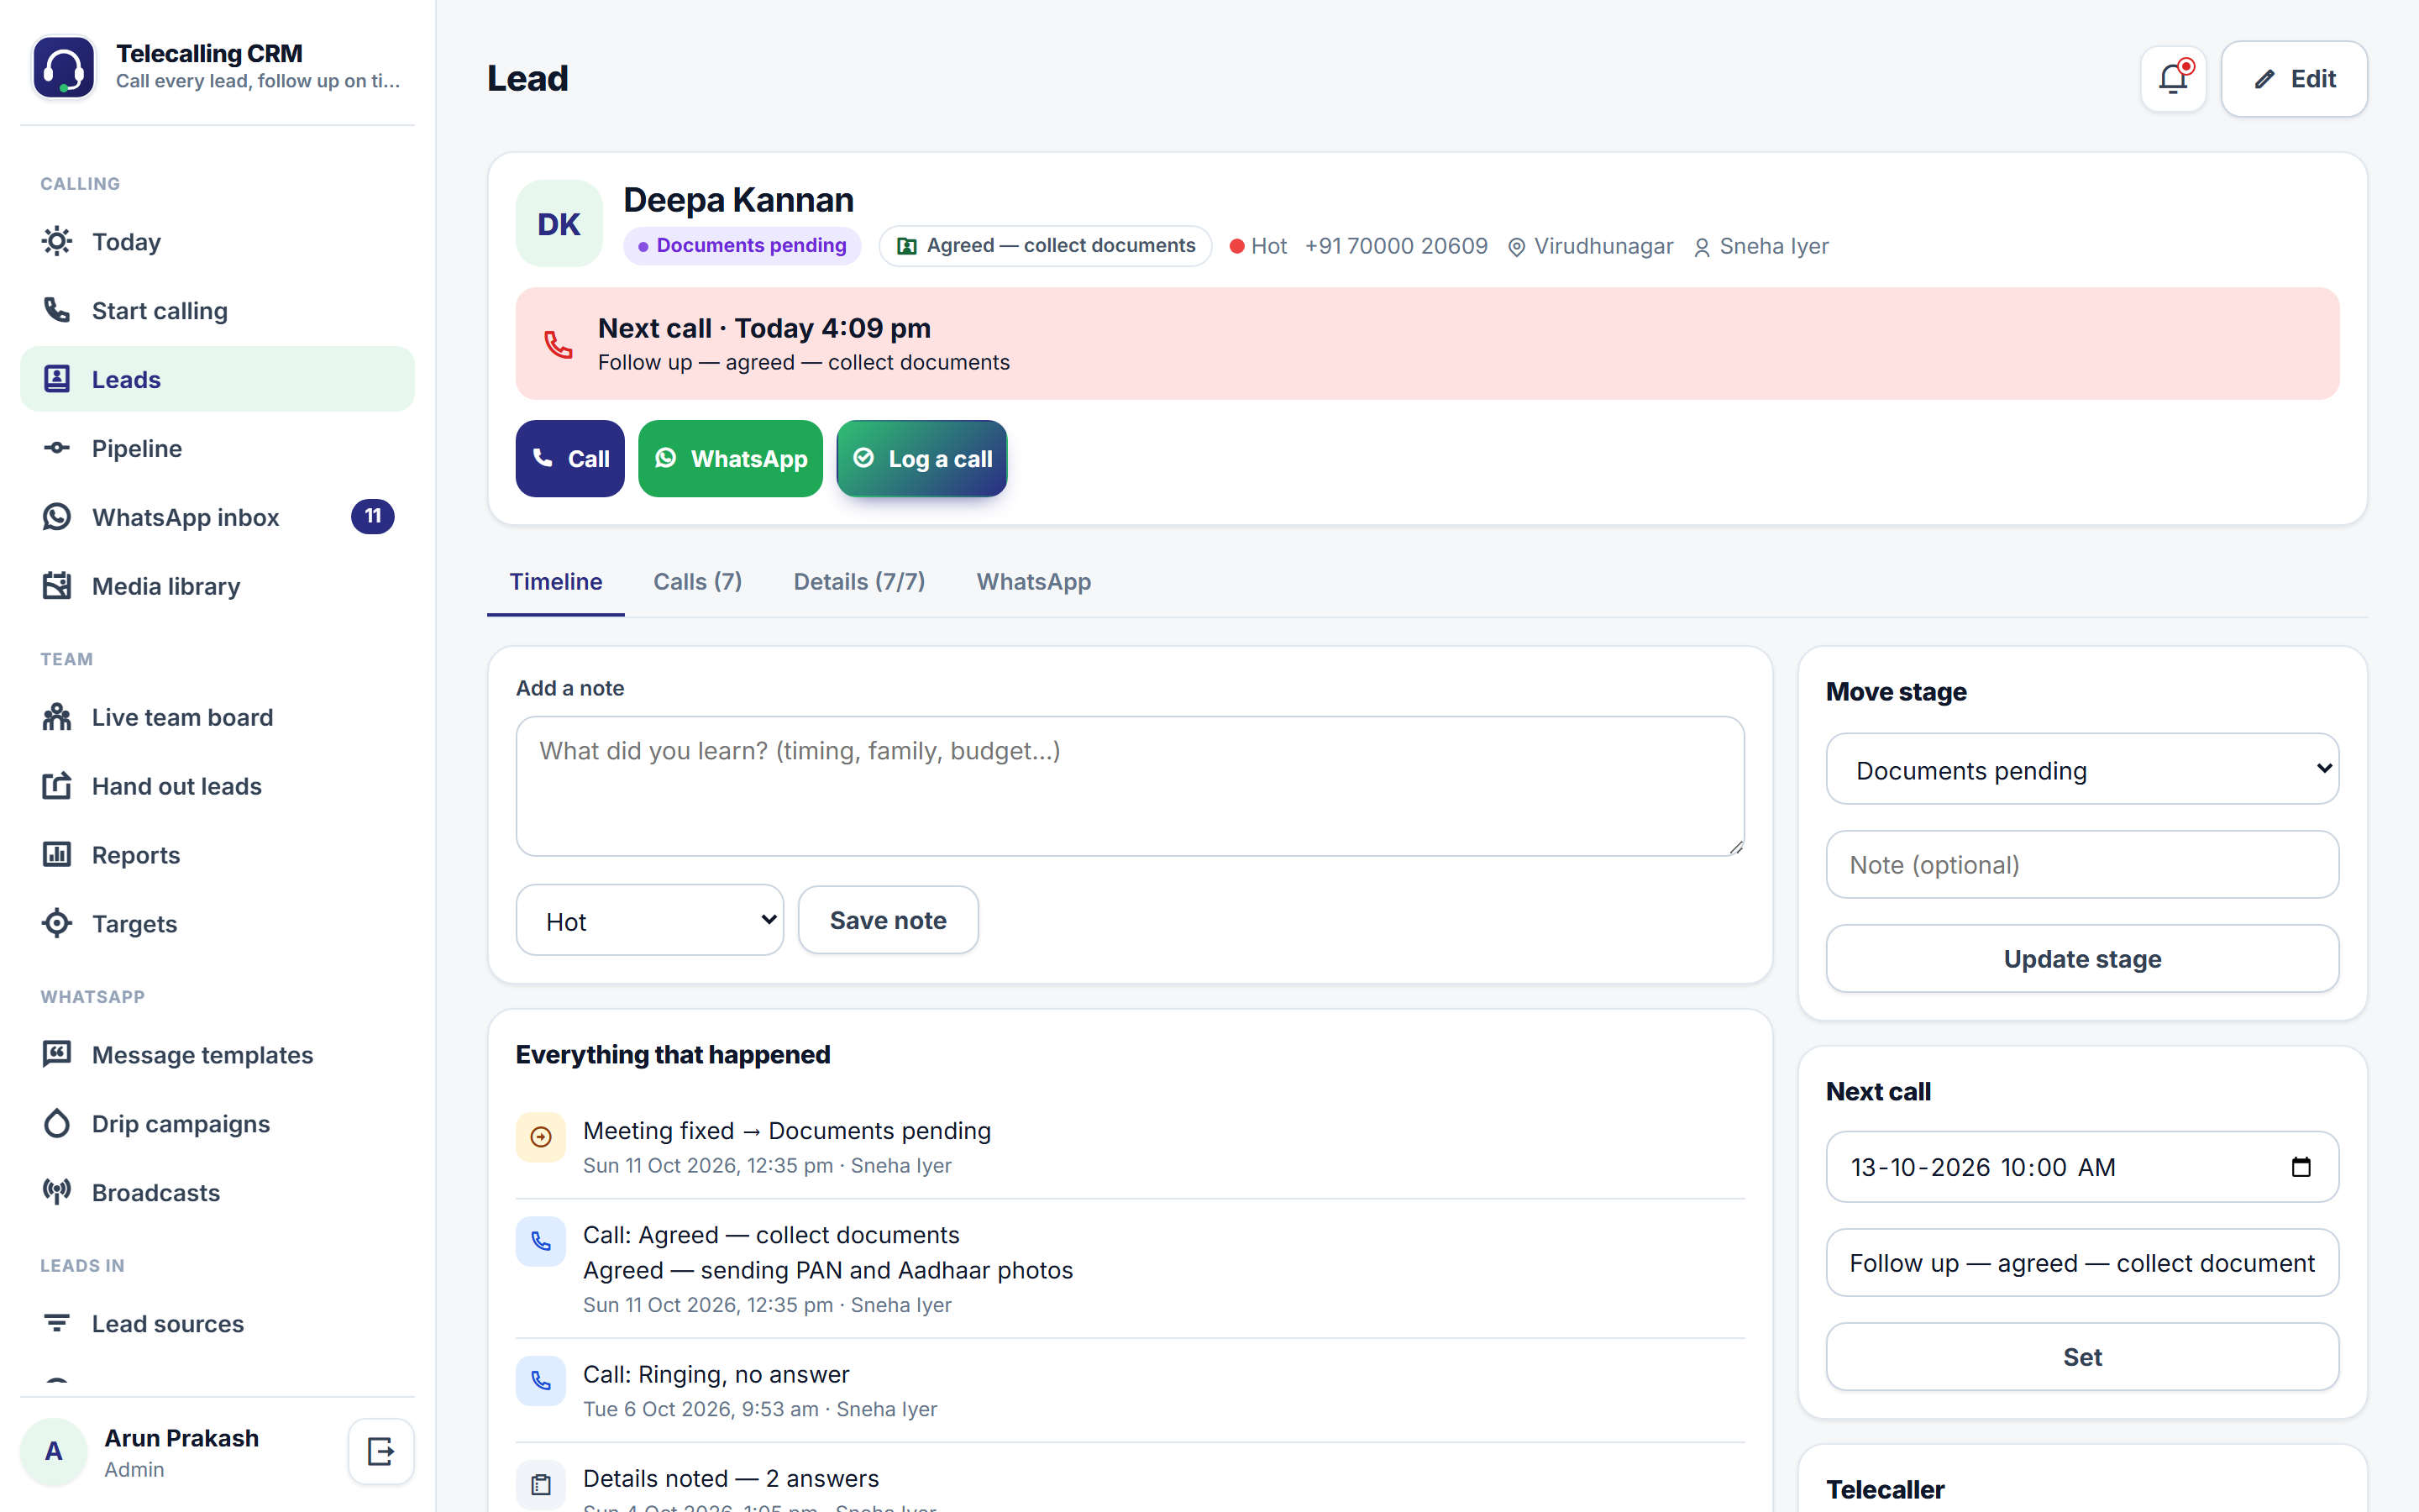This screenshot has width=2419, height=1512.
Task: Click phone number +91 70000 20609
Action: point(1395,246)
